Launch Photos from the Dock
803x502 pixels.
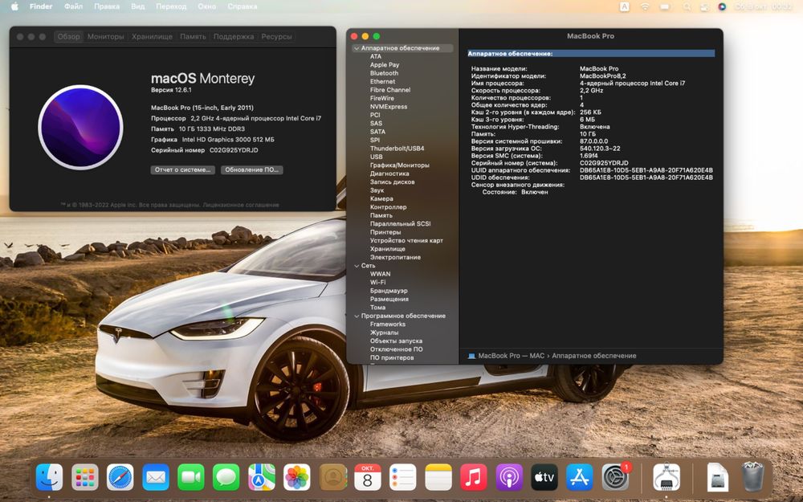[x=297, y=477]
